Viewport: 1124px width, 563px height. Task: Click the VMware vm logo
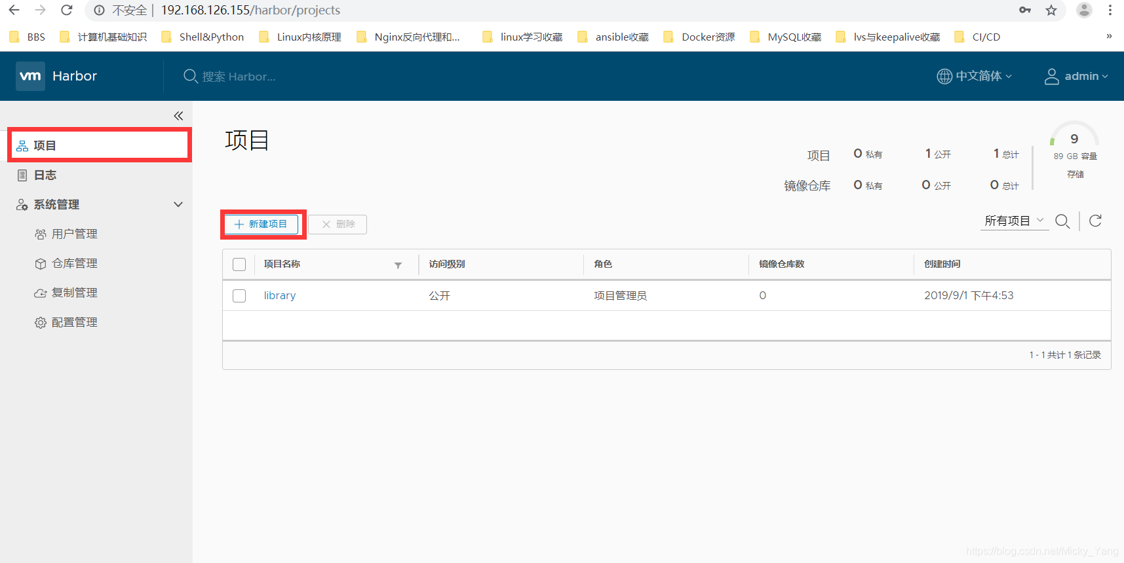(x=30, y=76)
